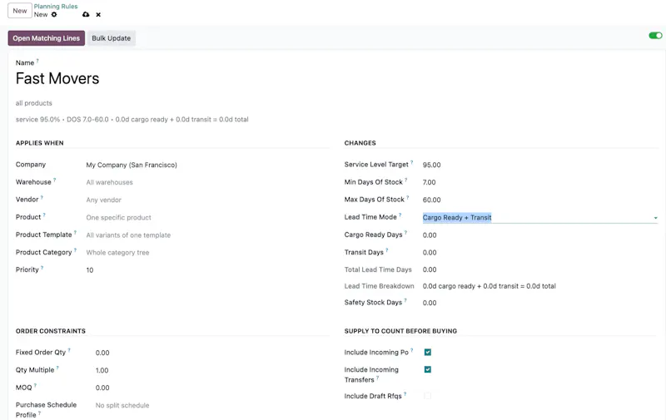Toggle the active switch at top right
The height and width of the screenshot is (420, 666).
(655, 36)
